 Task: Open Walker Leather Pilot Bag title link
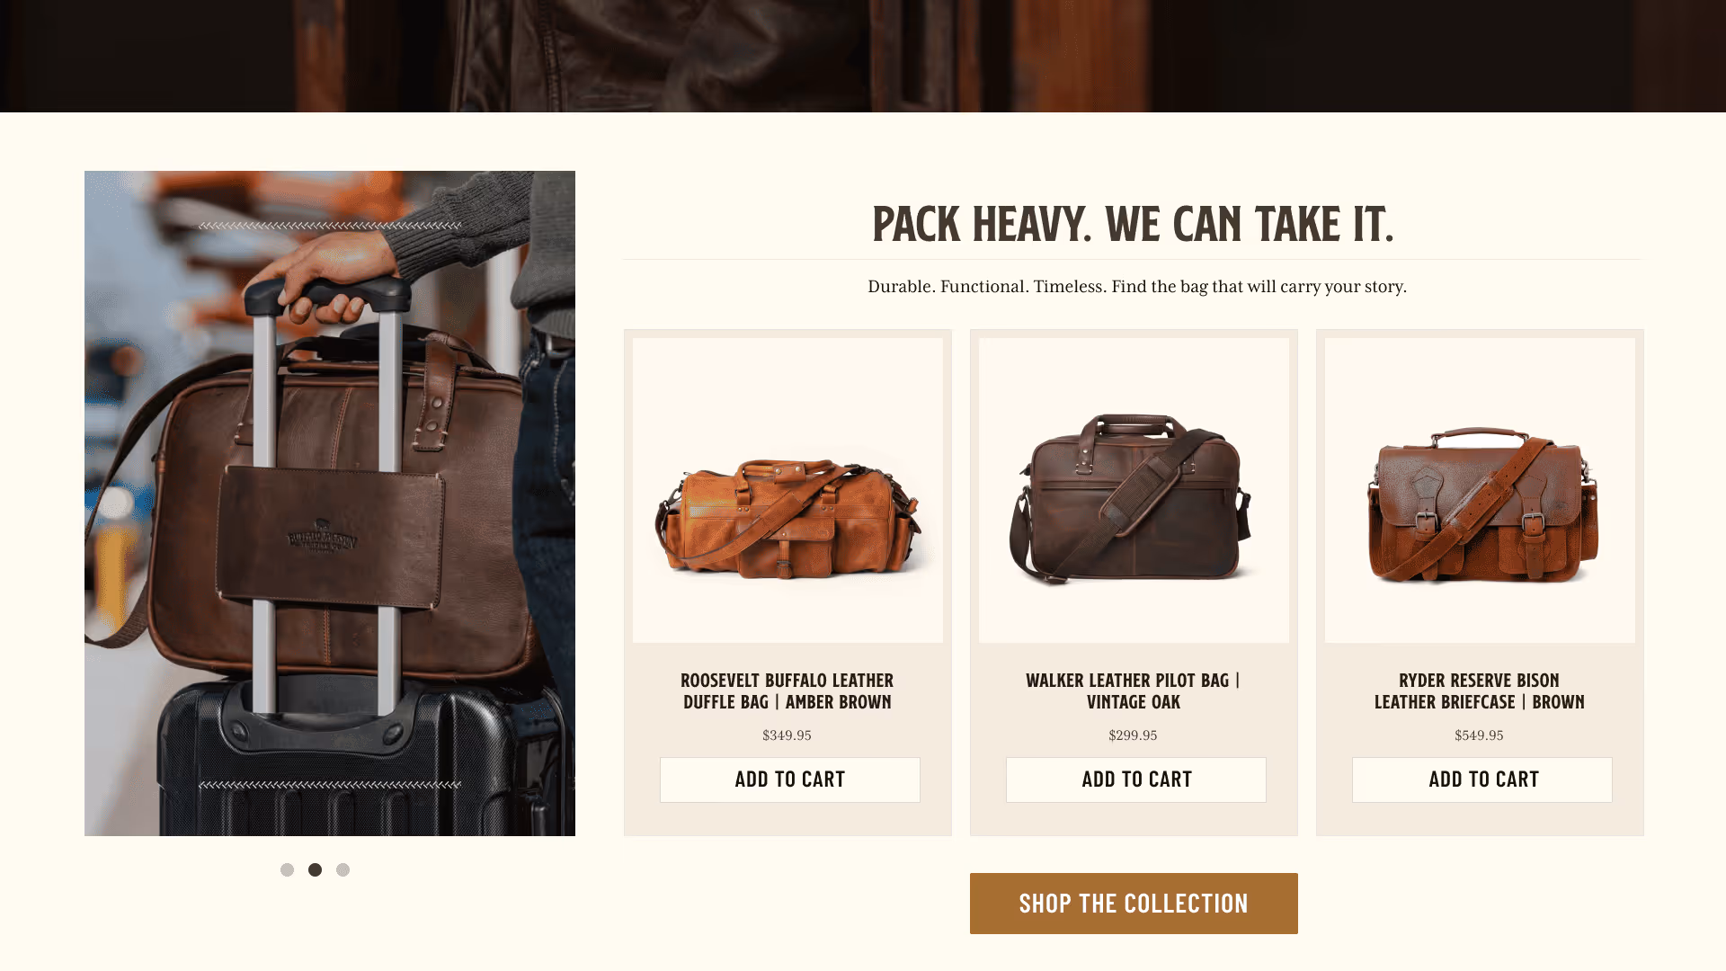pyautogui.click(x=1133, y=691)
